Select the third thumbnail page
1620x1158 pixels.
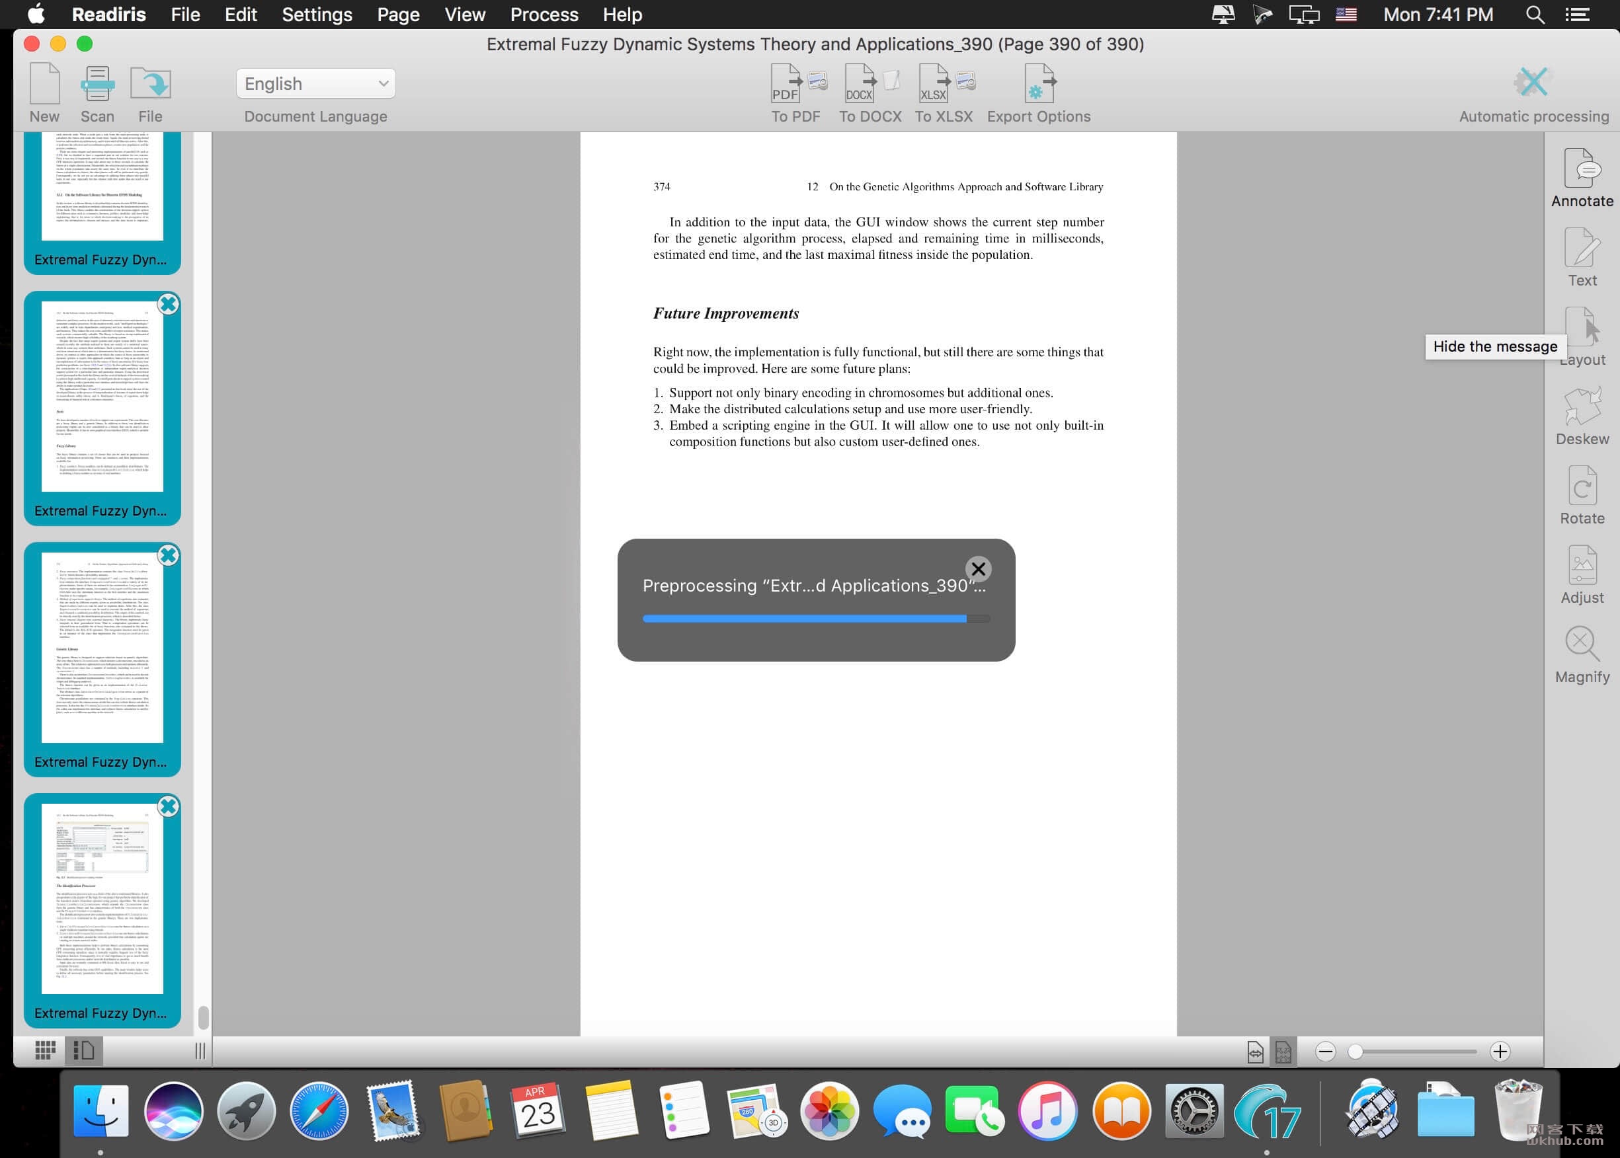point(102,660)
